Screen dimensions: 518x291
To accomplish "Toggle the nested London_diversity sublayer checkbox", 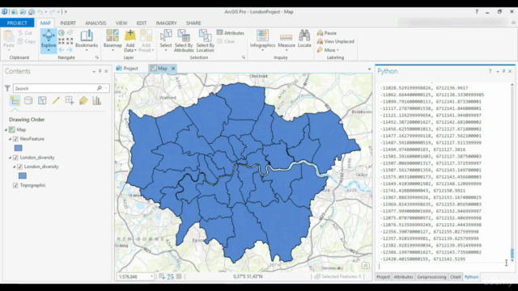I will point(19,167).
